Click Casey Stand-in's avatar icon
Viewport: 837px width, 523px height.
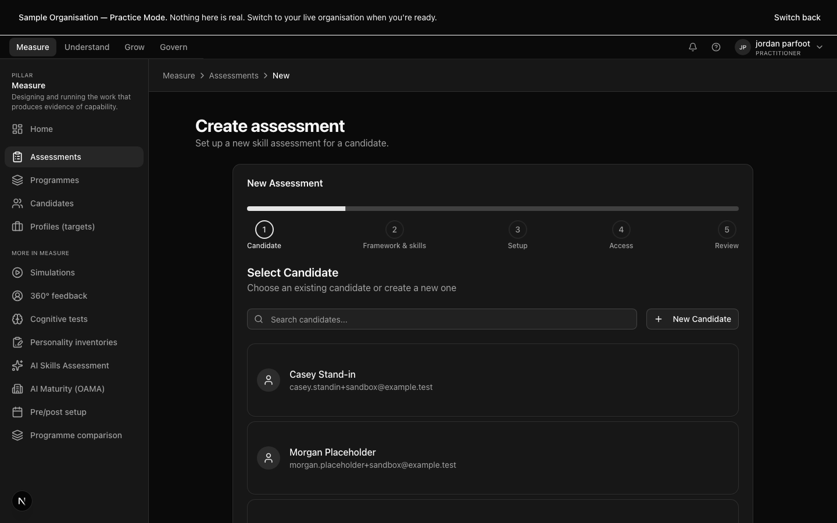coord(269,380)
